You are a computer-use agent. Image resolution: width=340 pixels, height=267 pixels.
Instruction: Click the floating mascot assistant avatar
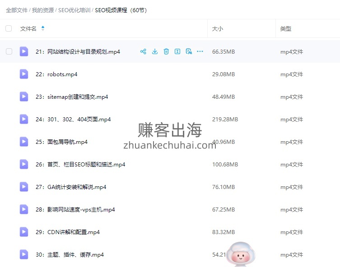click(x=240, y=254)
